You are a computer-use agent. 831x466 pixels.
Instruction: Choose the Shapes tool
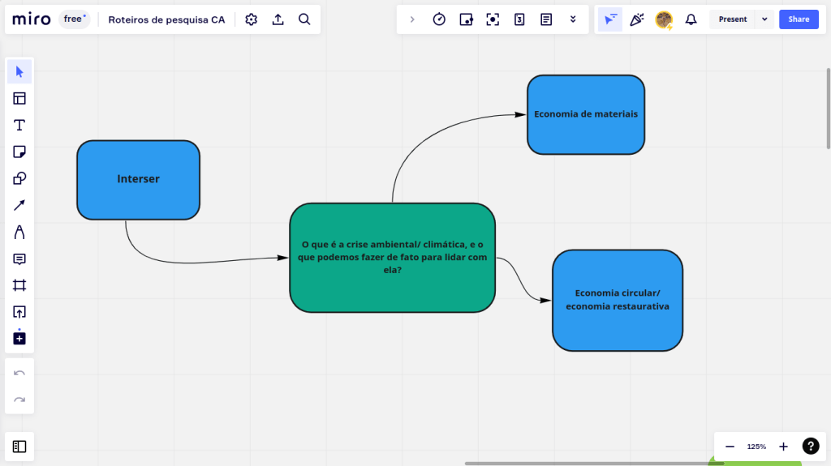click(19, 178)
